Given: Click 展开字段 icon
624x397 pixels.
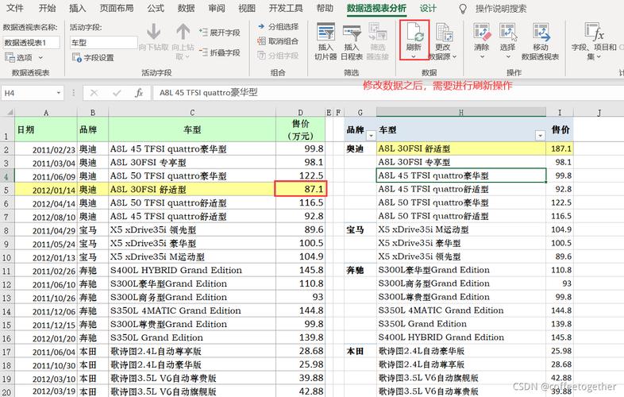Looking at the screenshot, I should tap(203, 33).
